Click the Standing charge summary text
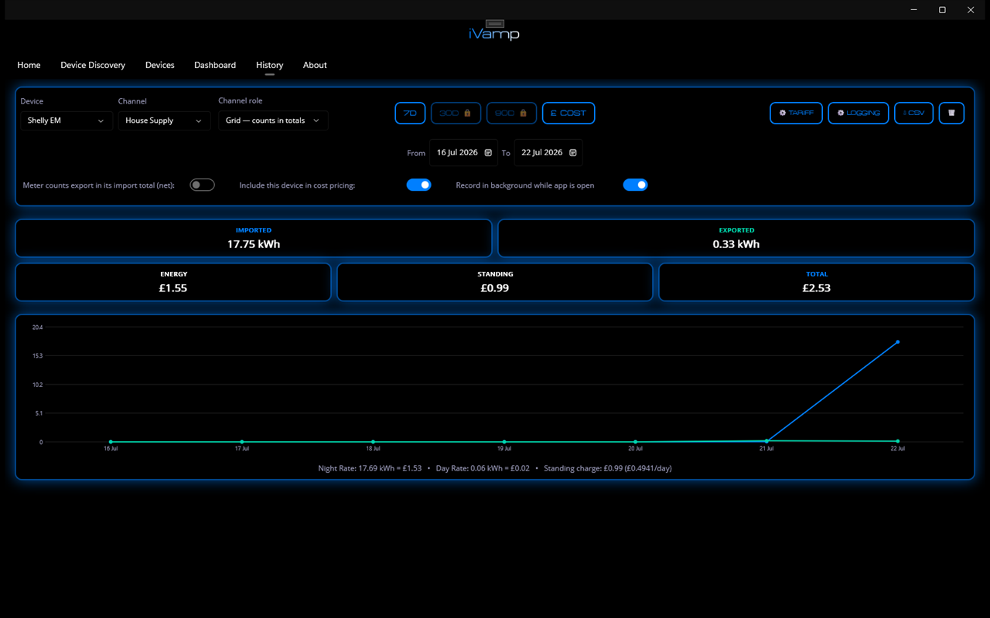The height and width of the screenshot is (618, 990). pos(608,468)
